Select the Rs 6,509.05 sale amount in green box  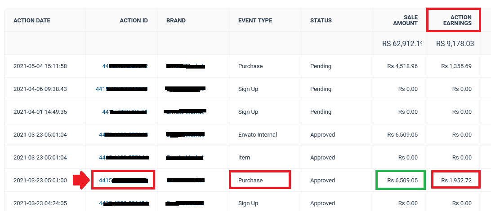pos(402,181)
